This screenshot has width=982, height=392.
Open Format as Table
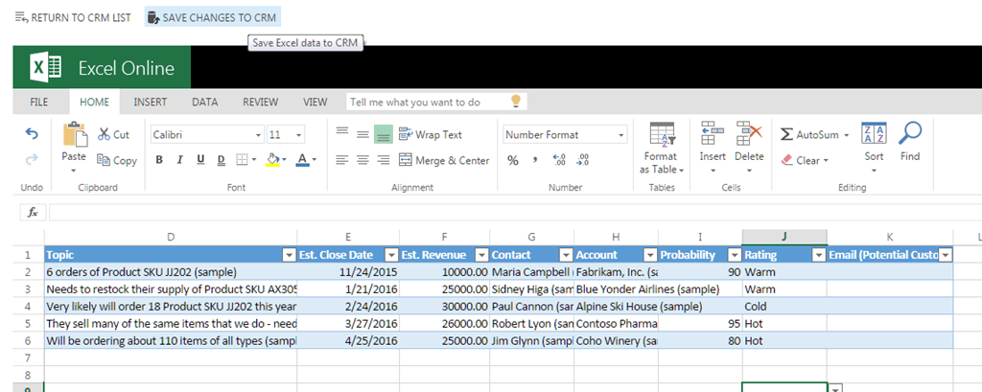tap(662, 149)
